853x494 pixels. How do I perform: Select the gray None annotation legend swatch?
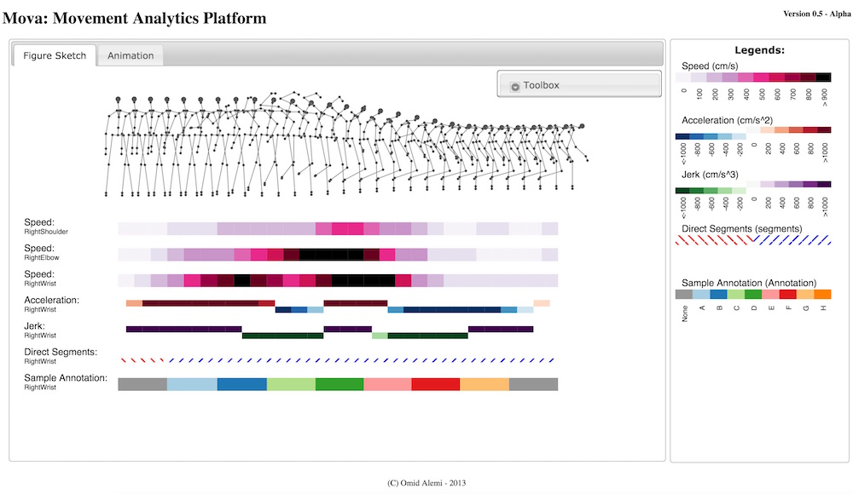point(683,294)
